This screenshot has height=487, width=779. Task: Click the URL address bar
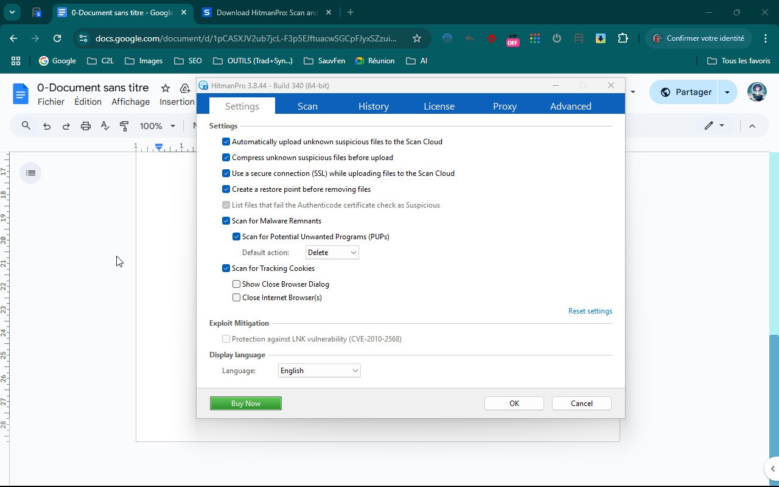[x=246, y=38]
